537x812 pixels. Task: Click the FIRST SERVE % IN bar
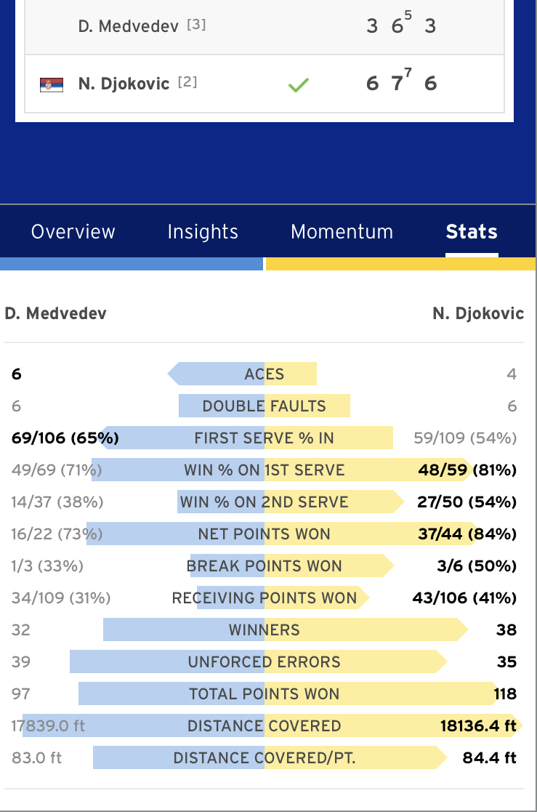pos(247,438)
